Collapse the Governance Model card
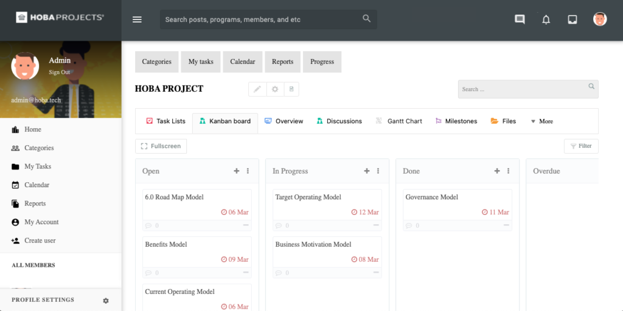Image resolution: width=623 pixels, height=311 pixels. (x=506, y=225)
